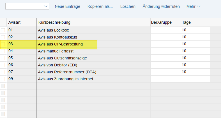Click Avis von Debitor (EDI) description

click(x=57, y=65)
